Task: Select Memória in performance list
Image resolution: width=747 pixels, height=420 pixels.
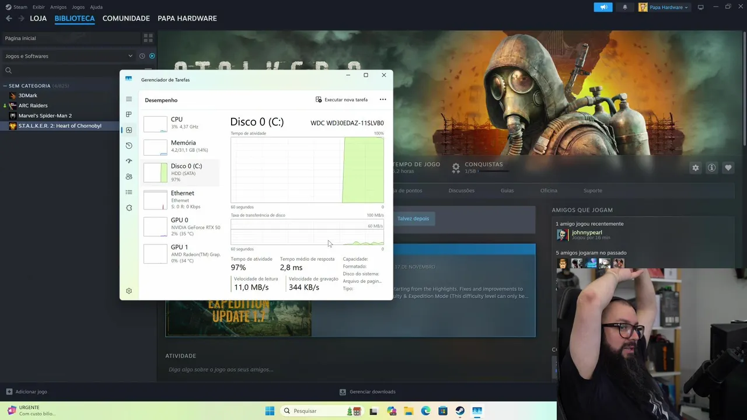Action: pyautogui.click(x=180, y=146)
